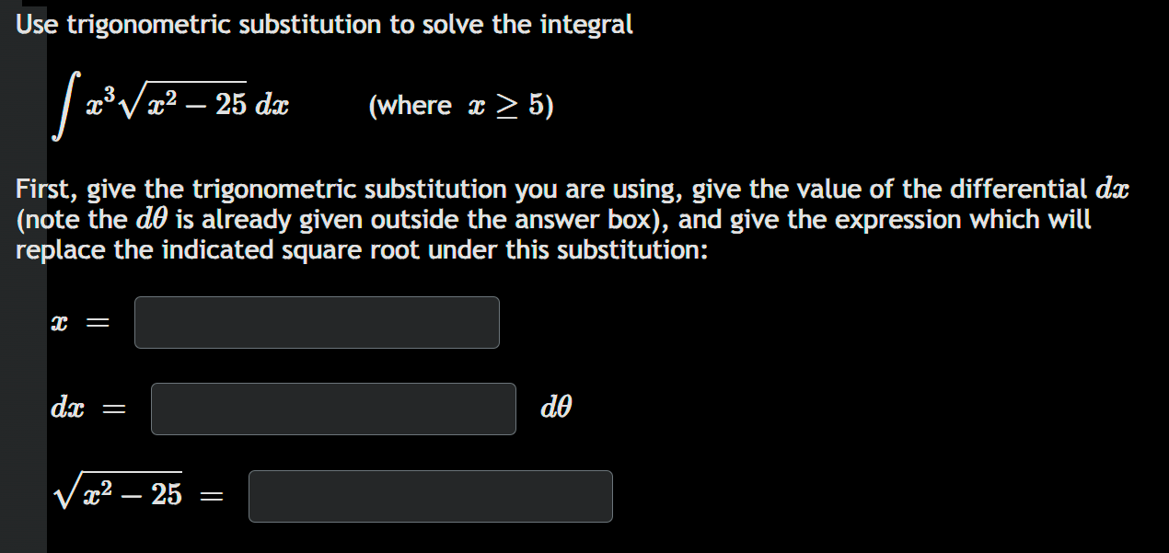This screenshot has height=553, width=1169.
Task: Click the dark sidebar strip on the left
Action: (23, 276)
